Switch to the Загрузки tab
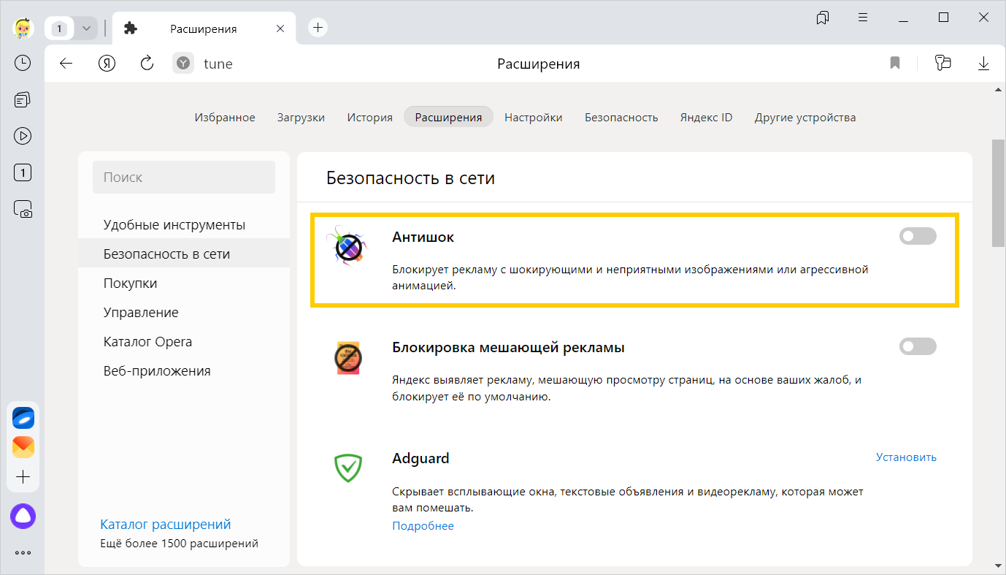The height and width of the screenshot is (575, 1006). 301,117
